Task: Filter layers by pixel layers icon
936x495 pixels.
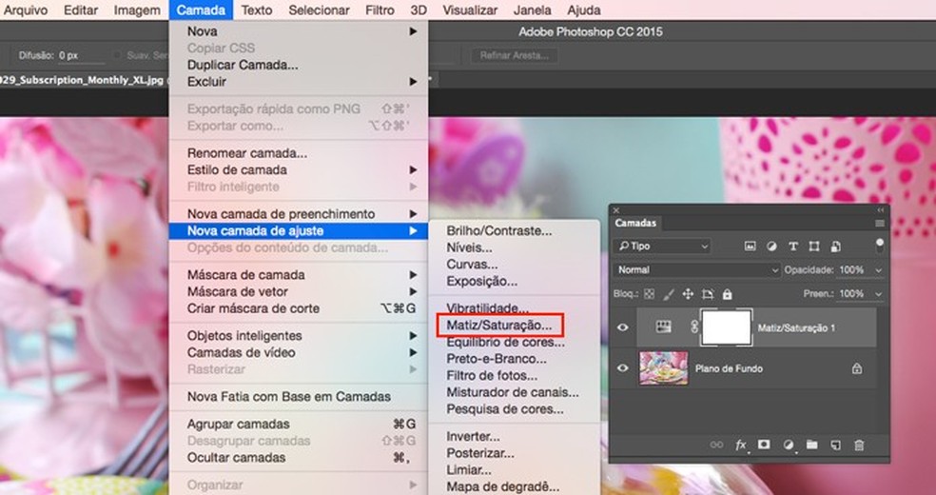Action: click(751, 246)
